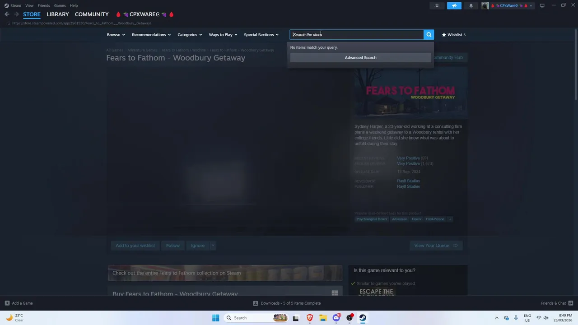Open Discord in the taskbar
The width and height of the screenshot is (578, 325).
pyautogui.click(x=336, y=318)
